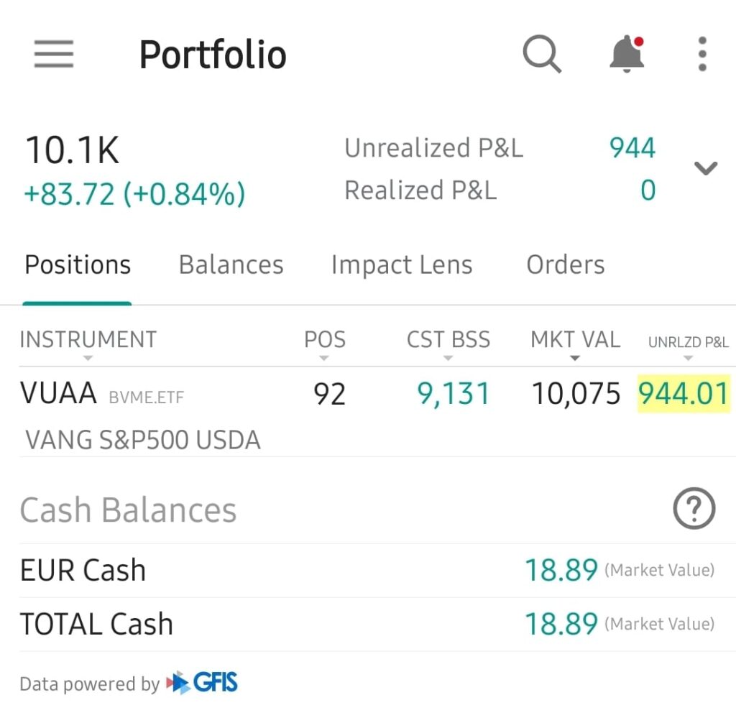Switch to the Balances tab

click(x=231, y=265)
